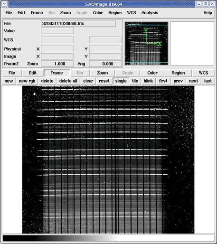217x244 pixels.
Task: Go to the next frame
Action: pos(193,81)
